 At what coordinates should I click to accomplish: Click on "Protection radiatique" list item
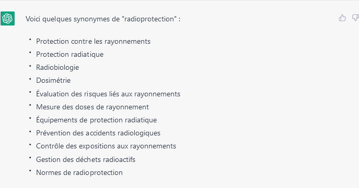click(x=70, y=55)
